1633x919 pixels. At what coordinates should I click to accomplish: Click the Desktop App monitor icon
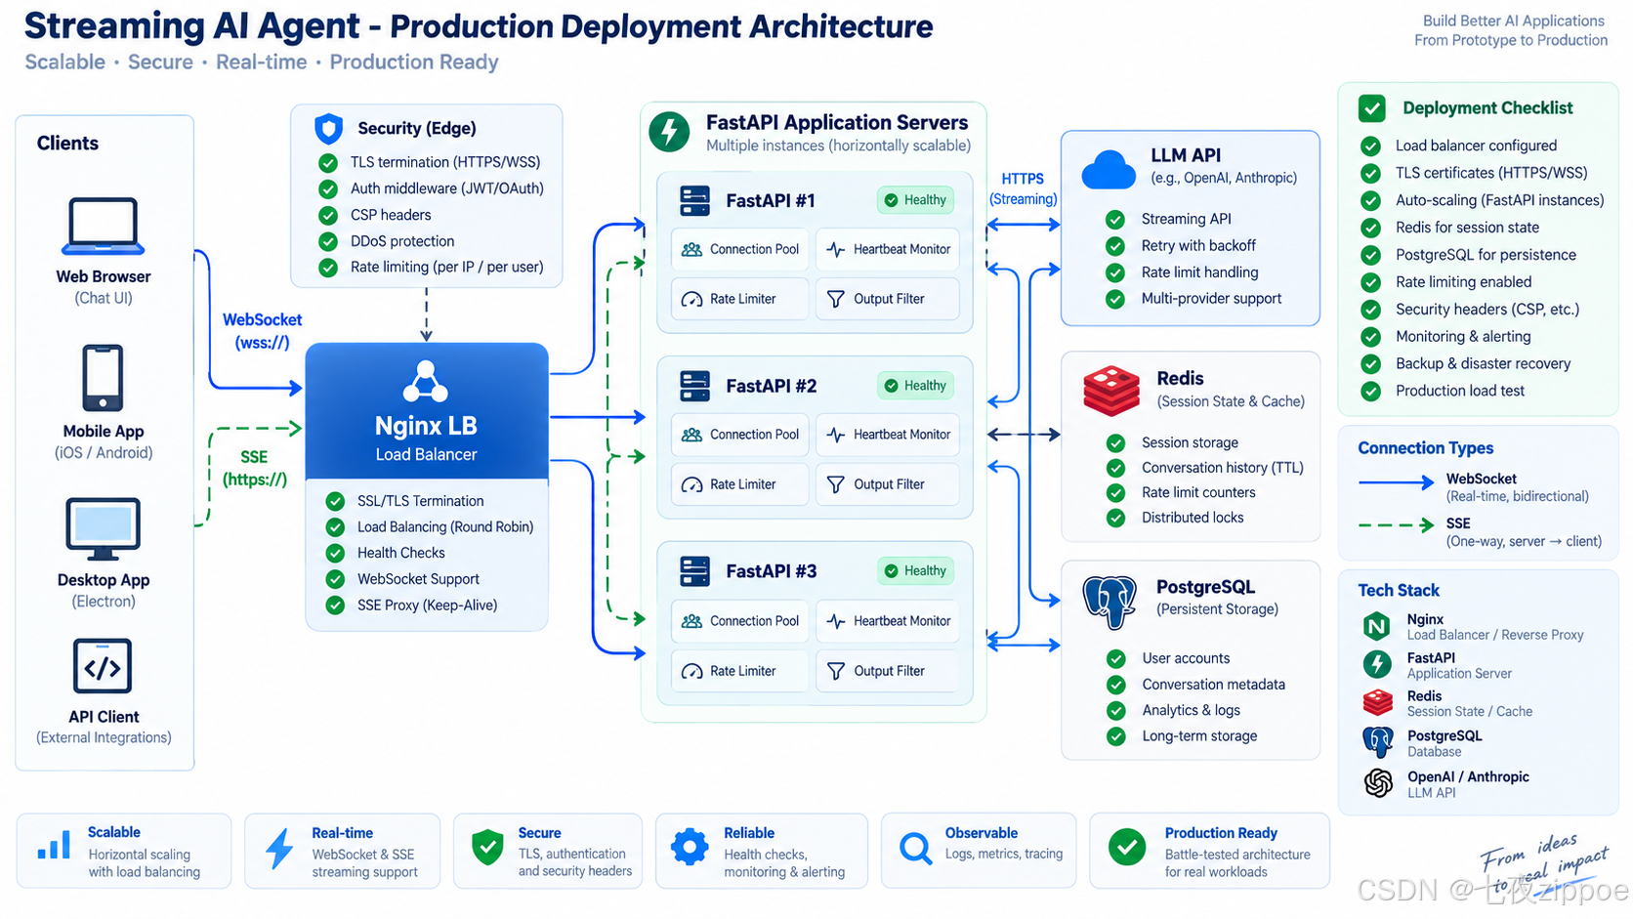click(x=104, y=528)
